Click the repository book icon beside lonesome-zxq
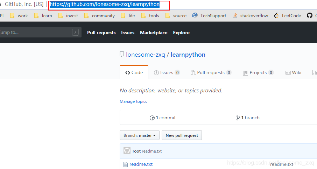The width and height of the screenshot is (317, 169). [x=122, y=54]
